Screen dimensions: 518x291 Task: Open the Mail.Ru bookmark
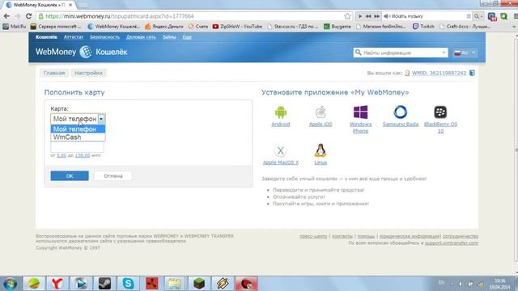tap(15, 27)
